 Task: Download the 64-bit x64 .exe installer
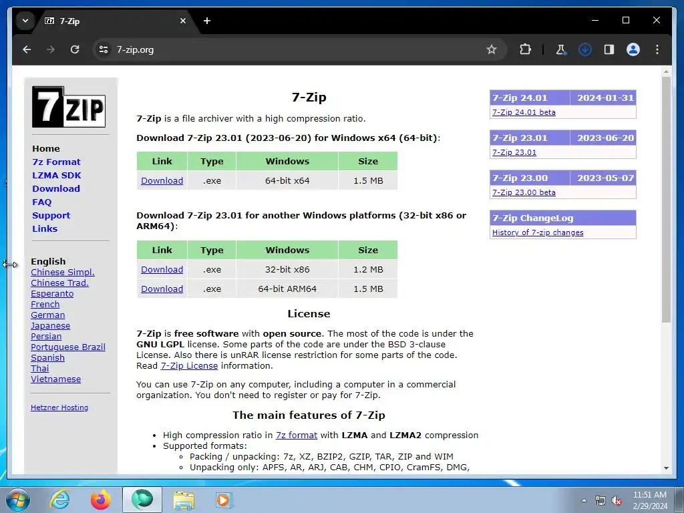pyautogui.click(x=162, y=180)
